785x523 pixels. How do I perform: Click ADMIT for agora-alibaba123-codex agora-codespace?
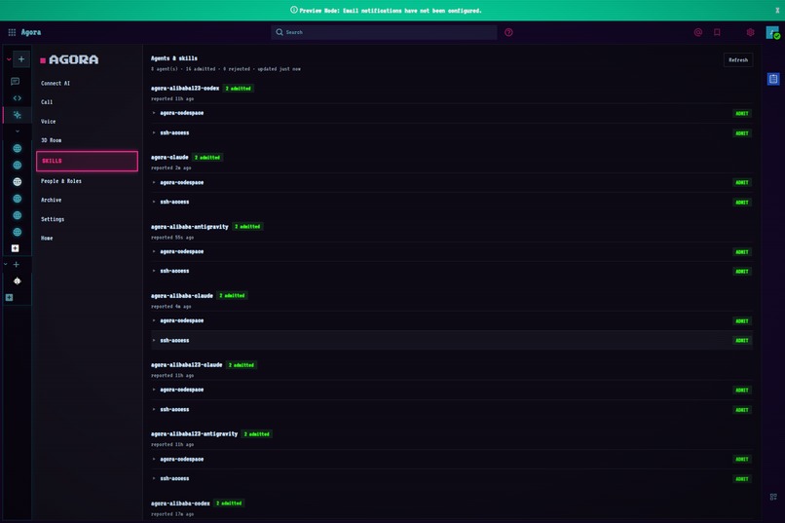(x=741, y=113)
